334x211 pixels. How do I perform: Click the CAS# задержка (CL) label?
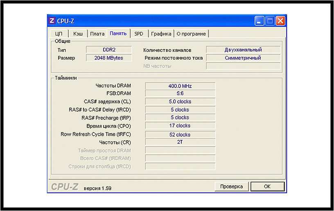tap(107, 102)
